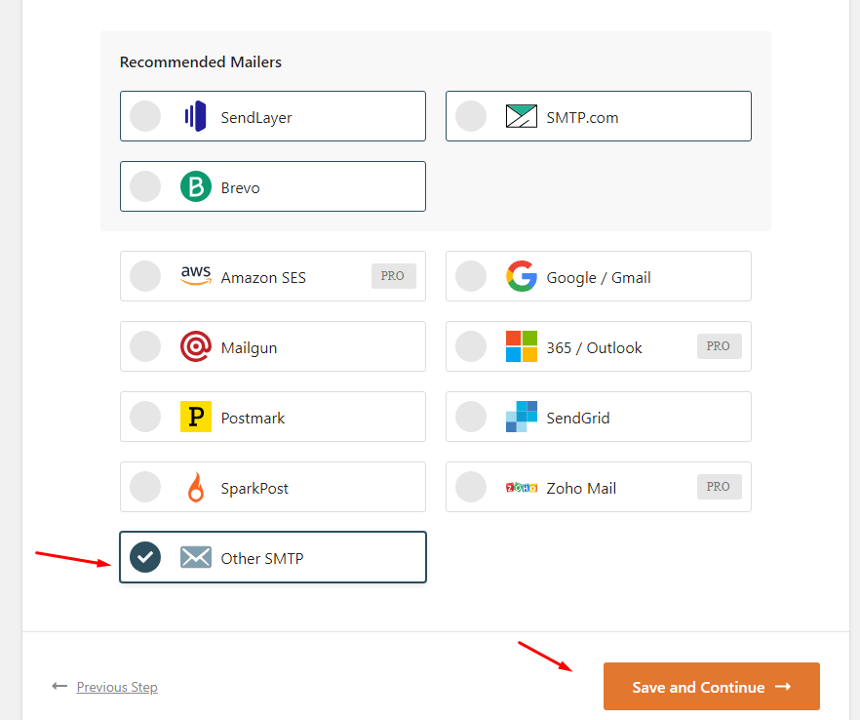Image resolution: width=860 pixels, height=720 pixels.
Task: Click the Zoho logo
Action: [521, 488]
